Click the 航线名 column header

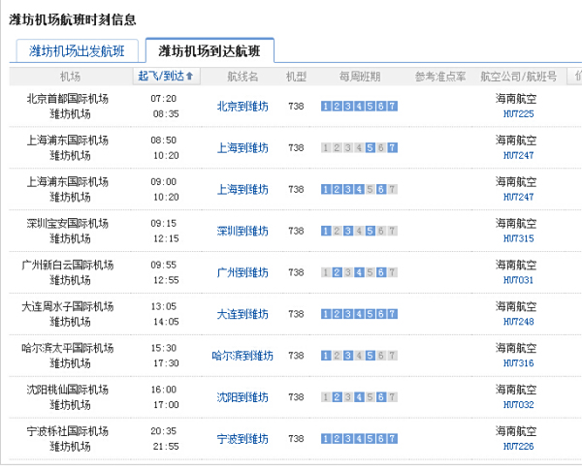242,76
